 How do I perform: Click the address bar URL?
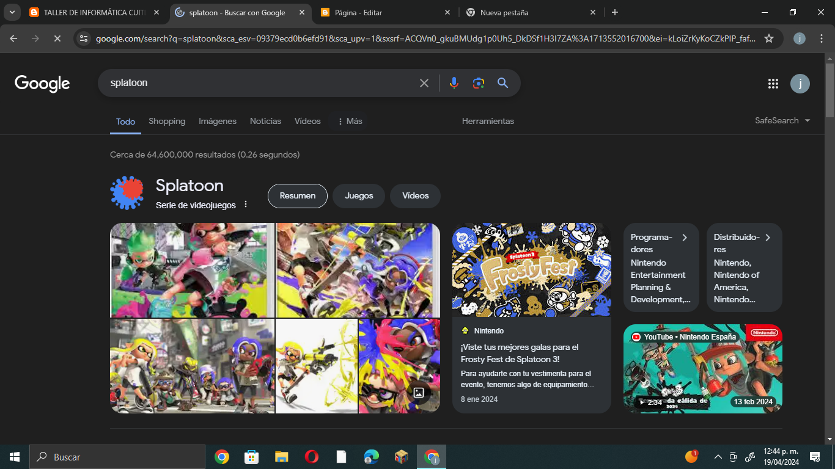pyautogui.click(x=425, y=38)
